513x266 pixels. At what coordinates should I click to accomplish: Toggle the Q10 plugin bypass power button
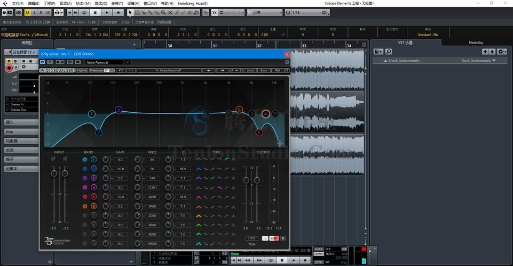(x=43, y=62)
